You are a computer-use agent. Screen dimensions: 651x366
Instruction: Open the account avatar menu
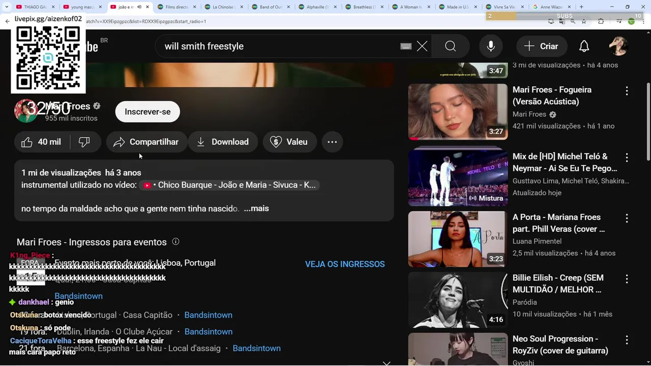tap(618, 46)
